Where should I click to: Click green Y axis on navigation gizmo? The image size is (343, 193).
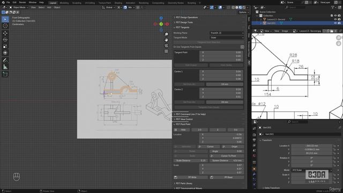161,24
